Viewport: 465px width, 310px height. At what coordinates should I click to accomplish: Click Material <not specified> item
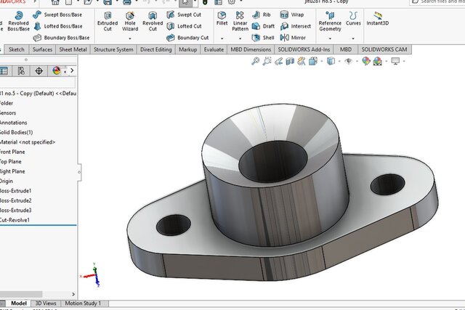(x=28, y=142)
